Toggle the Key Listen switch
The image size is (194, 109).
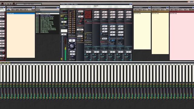point(102,34)
